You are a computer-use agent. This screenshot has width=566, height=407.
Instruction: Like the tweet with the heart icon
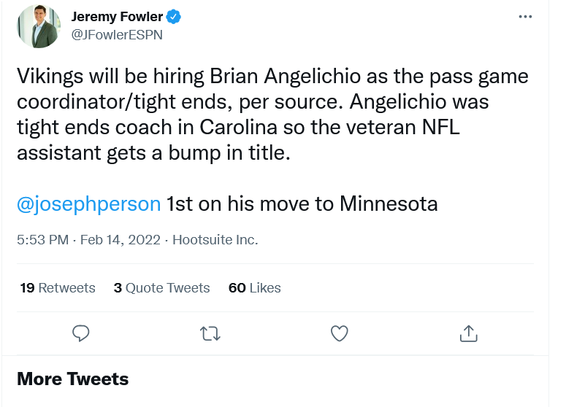(x=339, y=333)
